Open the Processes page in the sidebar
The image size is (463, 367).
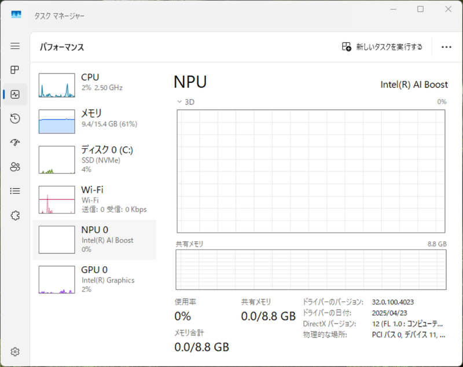click(15, 70)
